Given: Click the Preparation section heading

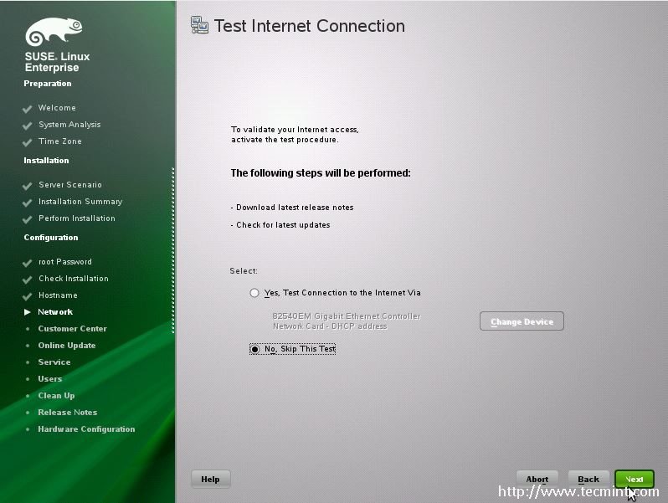Looking at the screenshot, I should click(48, 84).
